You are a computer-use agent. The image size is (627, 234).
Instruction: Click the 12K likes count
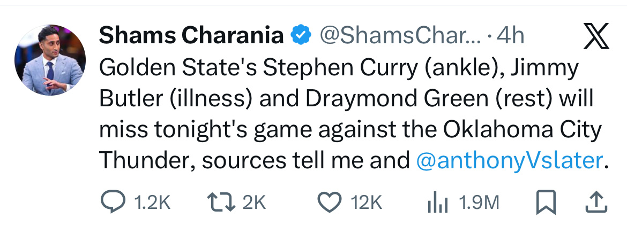coord(367,202)
